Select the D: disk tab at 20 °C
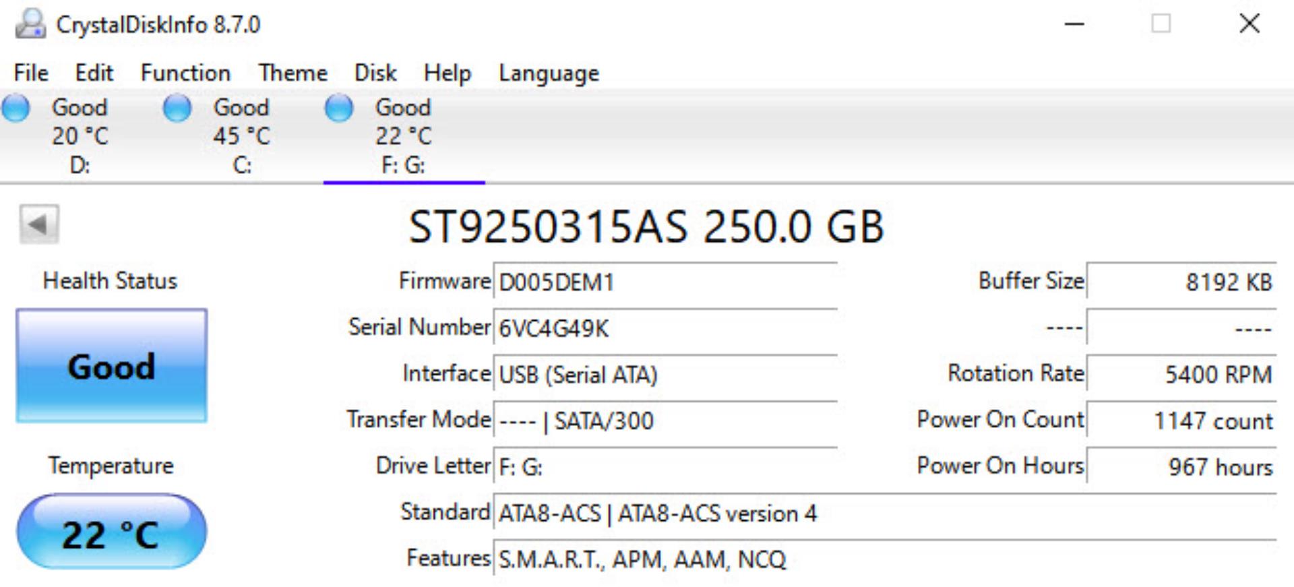The height and width of the screenshot is (587, 1294). 80,136
